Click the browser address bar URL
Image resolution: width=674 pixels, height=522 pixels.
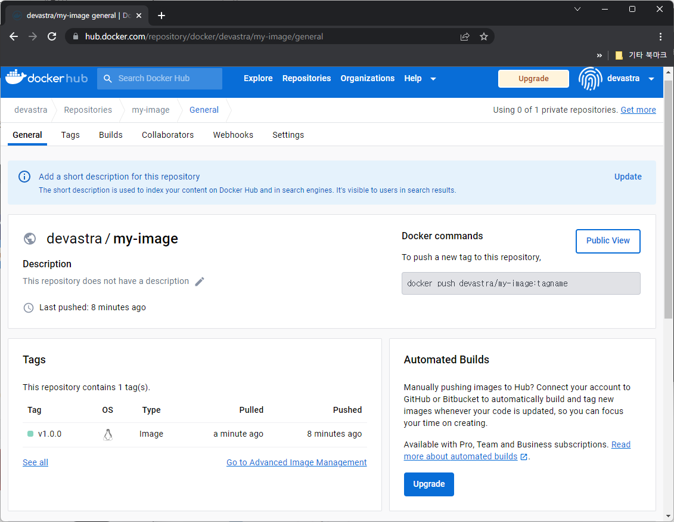[x=204, y=36]
